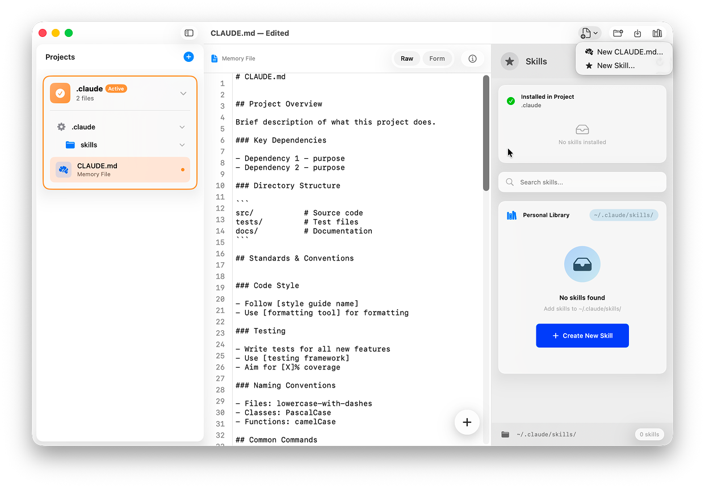Keep editor in Raw mode
Viewport: 705px width, 488px height.
(407, 58)
